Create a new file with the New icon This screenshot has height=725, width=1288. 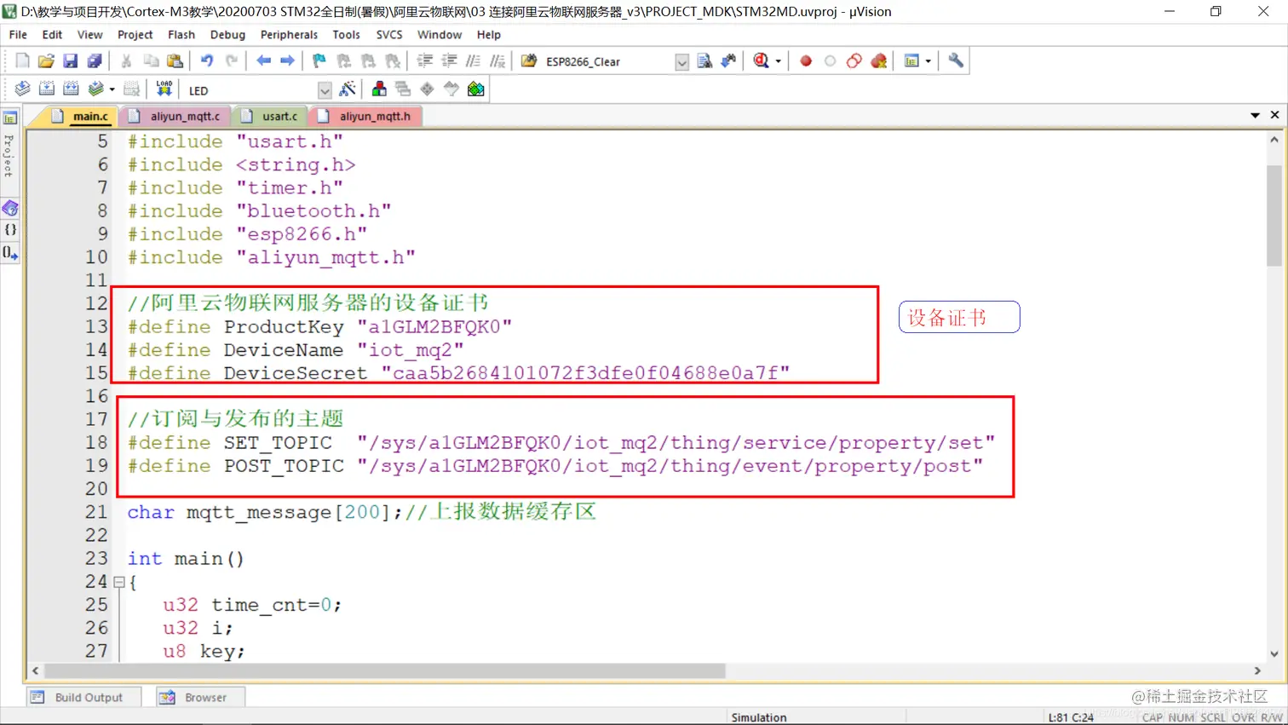(x=22, y=60)
